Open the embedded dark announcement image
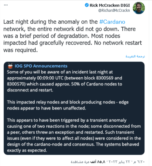This screenshot has width=152, height=166. pos(74,108)
